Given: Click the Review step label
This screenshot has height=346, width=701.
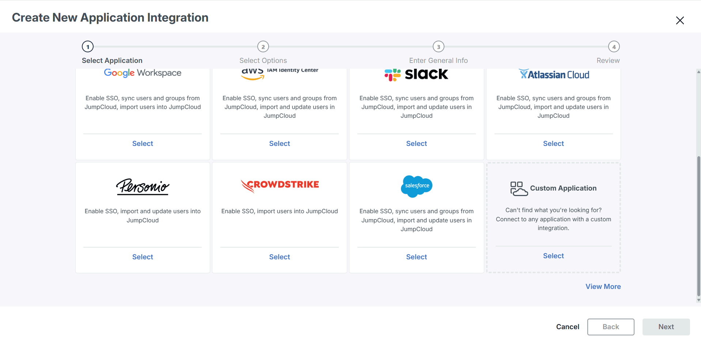Looking at the screenshot, I should 608,61.
